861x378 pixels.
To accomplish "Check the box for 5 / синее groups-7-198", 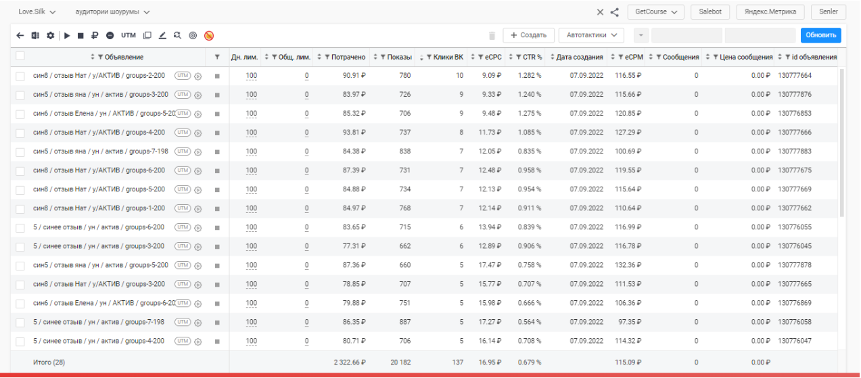I will pos(20,323).
